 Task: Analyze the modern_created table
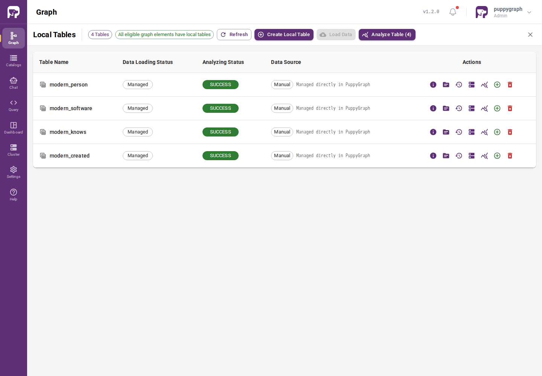click(x=484, y=156)
